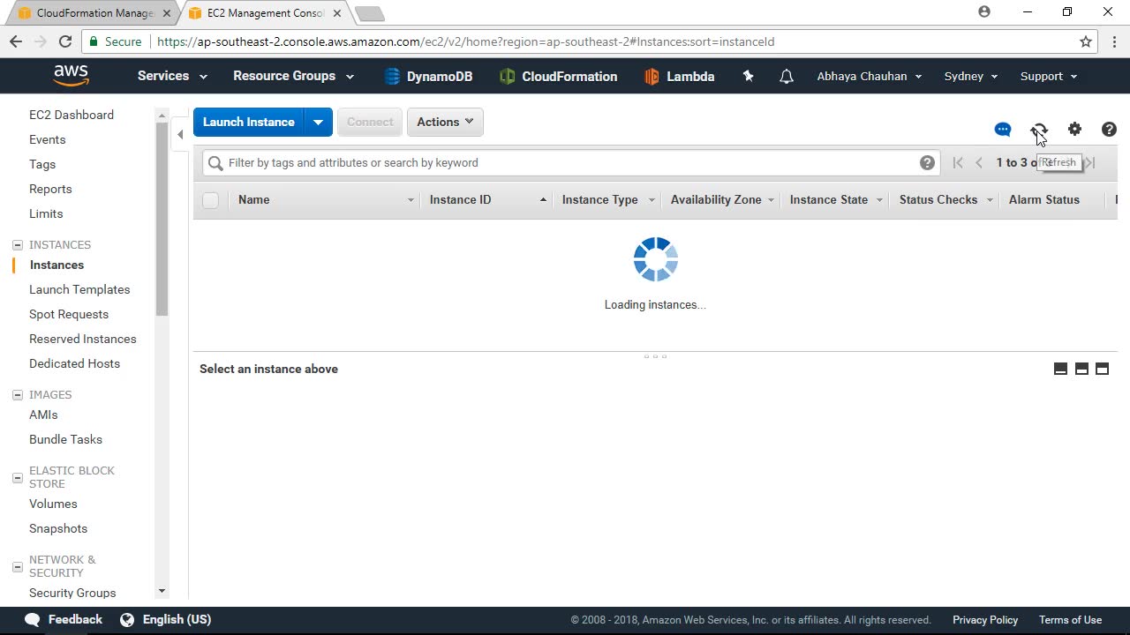Open Tags page in sidebar
Image resolution: width=1130 pixels, height=635 pixels.
click(42, 164)
